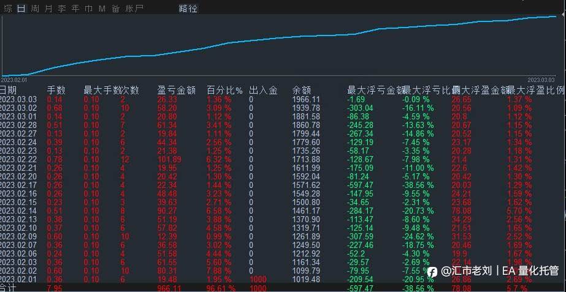Click profit amount 58.20
Image resolution: width=566 pixels, height=292 pixels.
(167, 108)
